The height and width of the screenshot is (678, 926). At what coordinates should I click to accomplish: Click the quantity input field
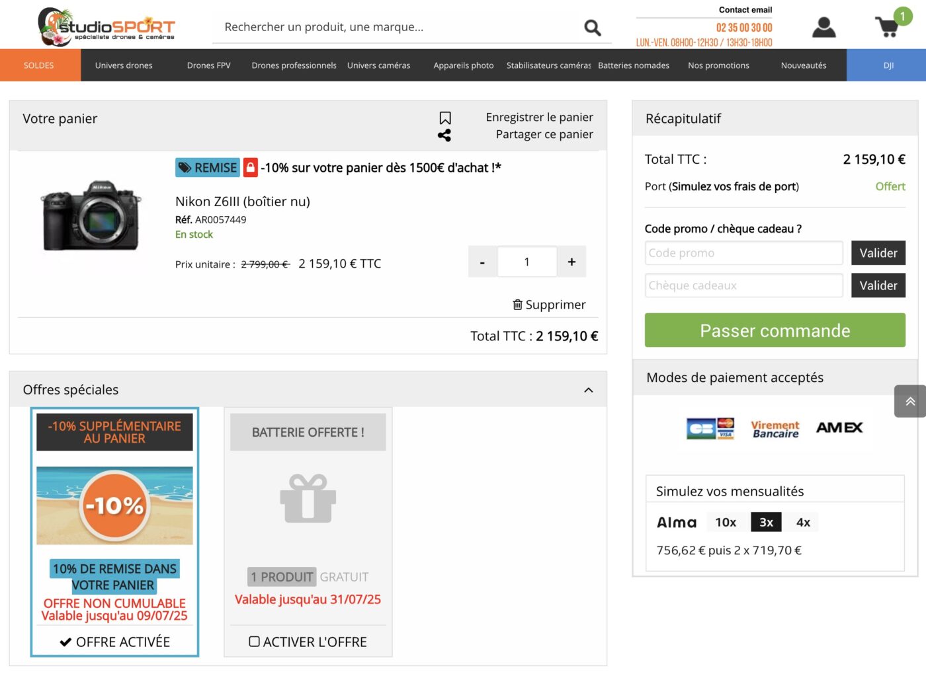pos(527,262)
